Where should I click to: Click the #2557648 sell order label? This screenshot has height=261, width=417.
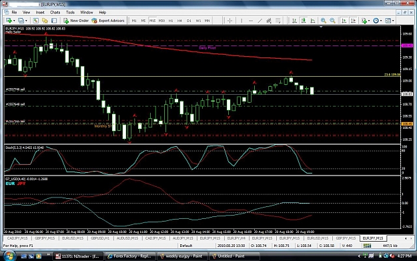coord(15,104)
